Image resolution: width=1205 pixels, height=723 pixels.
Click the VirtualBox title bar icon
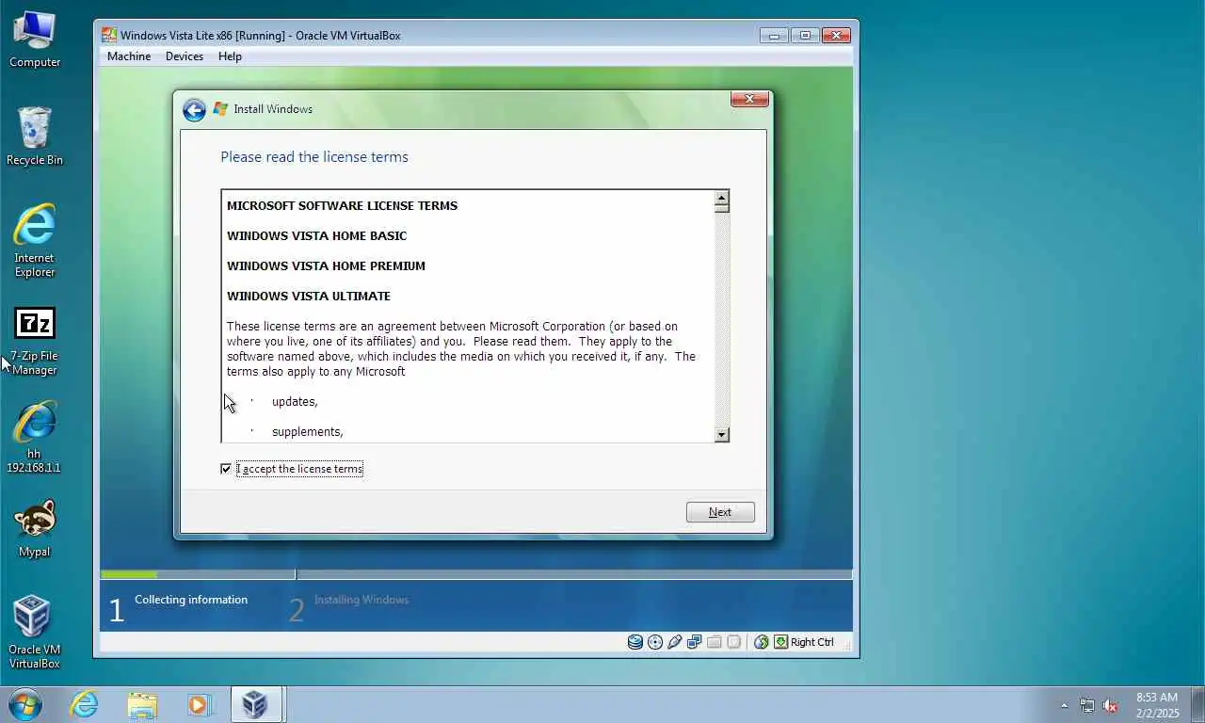point(109,36)
